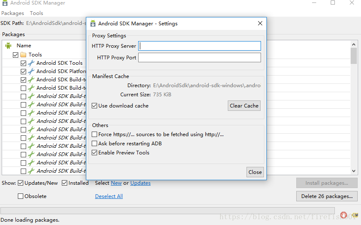361x225 pixels.
Task: Uncheck Enable Preview Tools
Action: 94,152
